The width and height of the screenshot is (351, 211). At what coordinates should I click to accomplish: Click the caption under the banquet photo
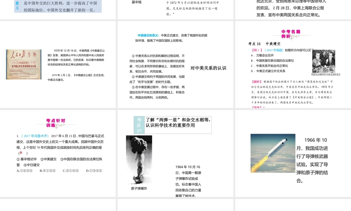click(x=326, y=75)
